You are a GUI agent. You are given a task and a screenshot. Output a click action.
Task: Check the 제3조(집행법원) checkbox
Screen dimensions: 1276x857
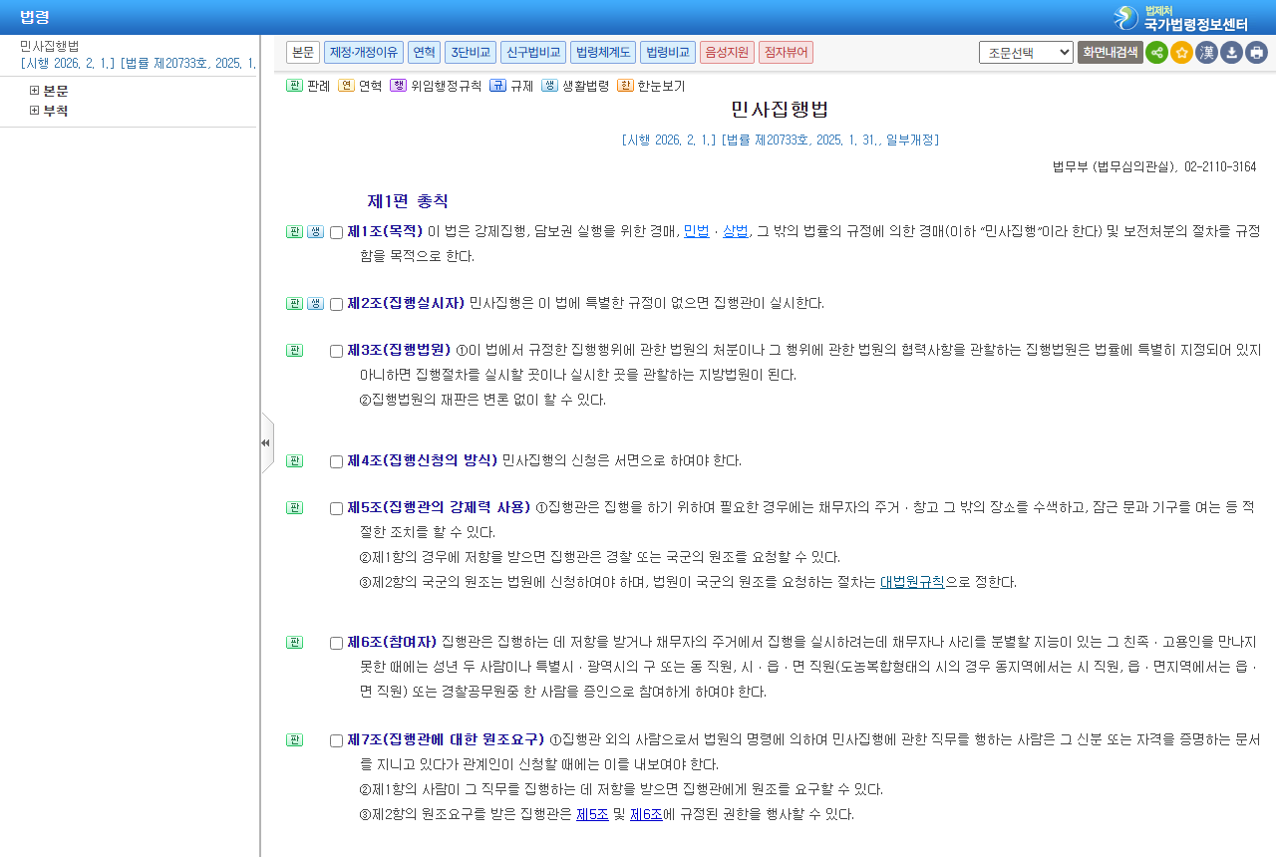tap(336, 351)
